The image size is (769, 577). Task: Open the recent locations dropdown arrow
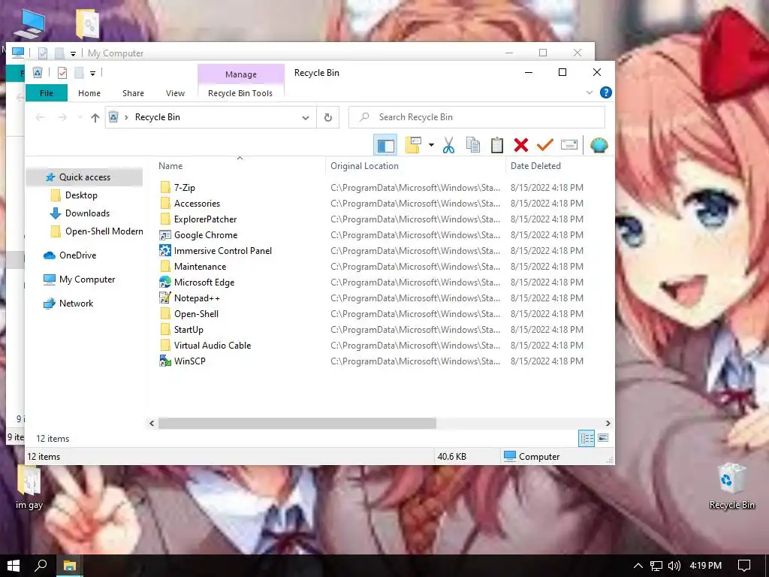point(80,117)
